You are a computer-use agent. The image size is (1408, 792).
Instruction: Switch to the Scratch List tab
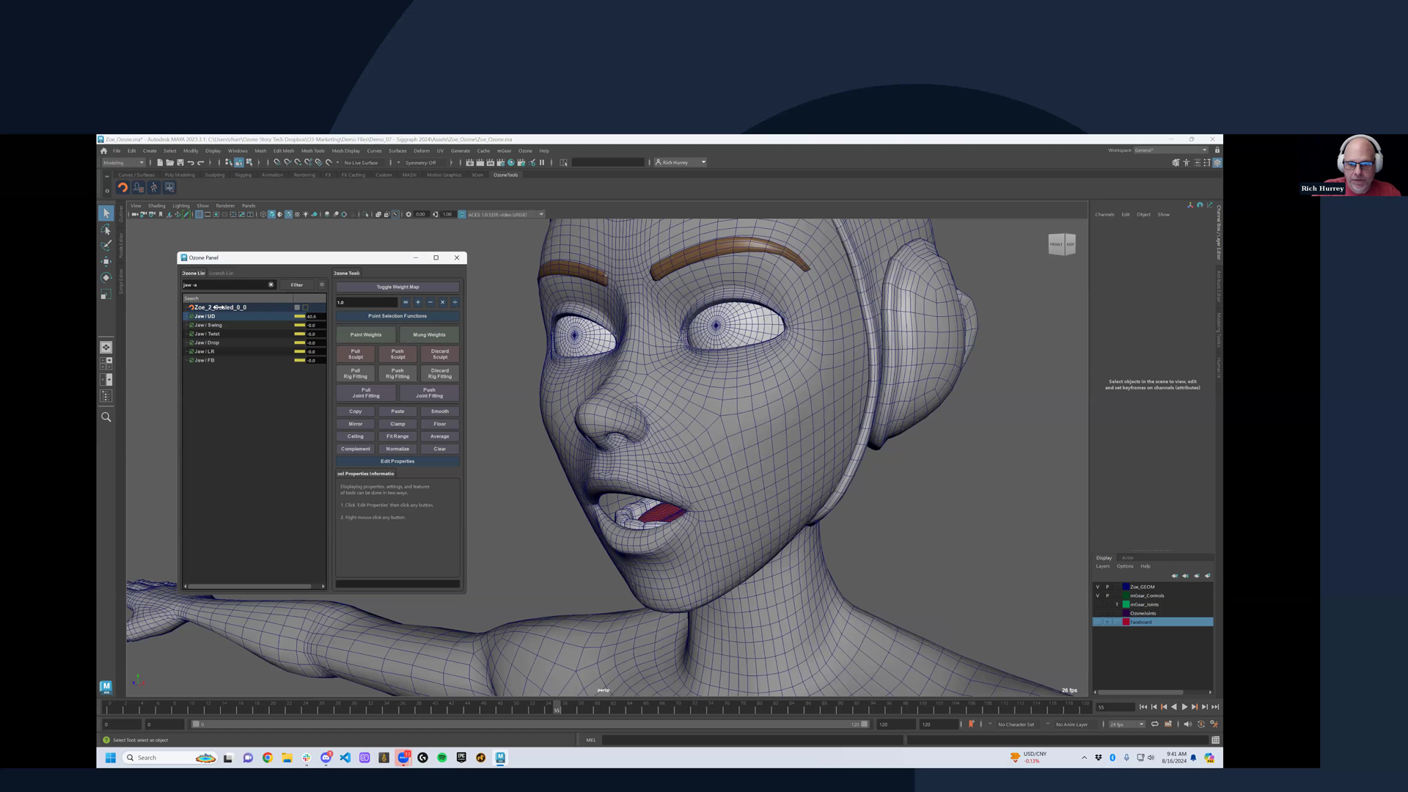[221, 274]
